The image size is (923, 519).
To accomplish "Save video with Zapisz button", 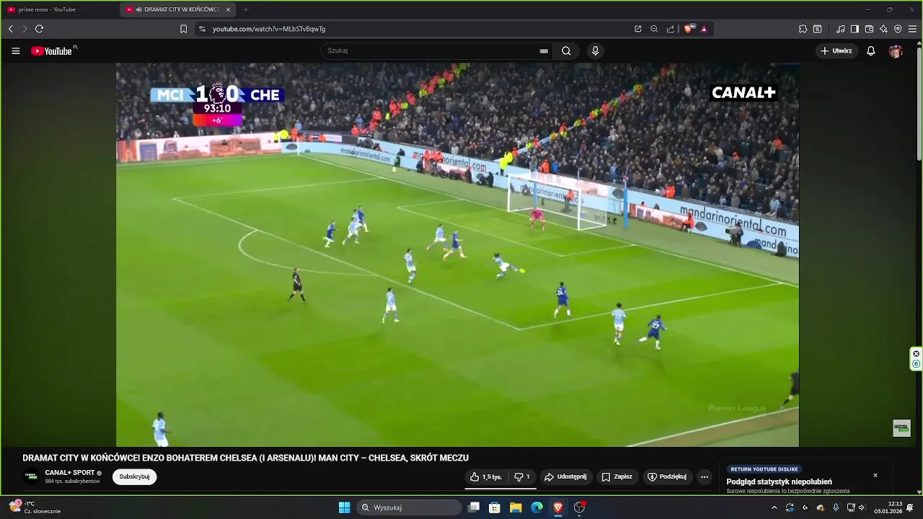I will click(617, 476).
